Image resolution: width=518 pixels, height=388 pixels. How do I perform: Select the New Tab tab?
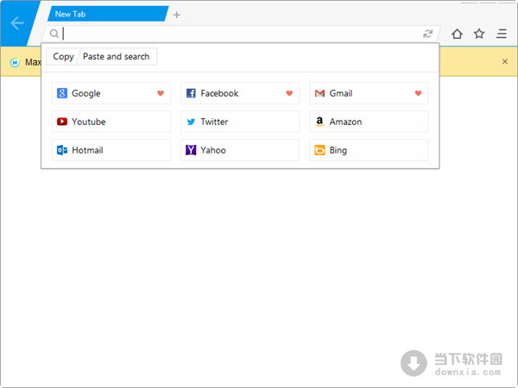(108, 14)
